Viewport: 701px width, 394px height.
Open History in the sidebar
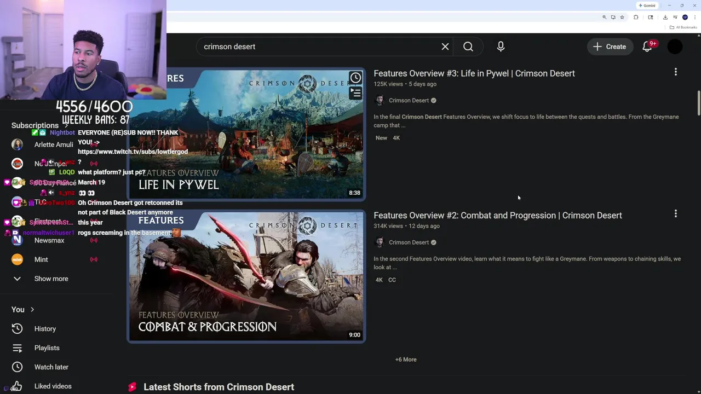tap(45, 329)
